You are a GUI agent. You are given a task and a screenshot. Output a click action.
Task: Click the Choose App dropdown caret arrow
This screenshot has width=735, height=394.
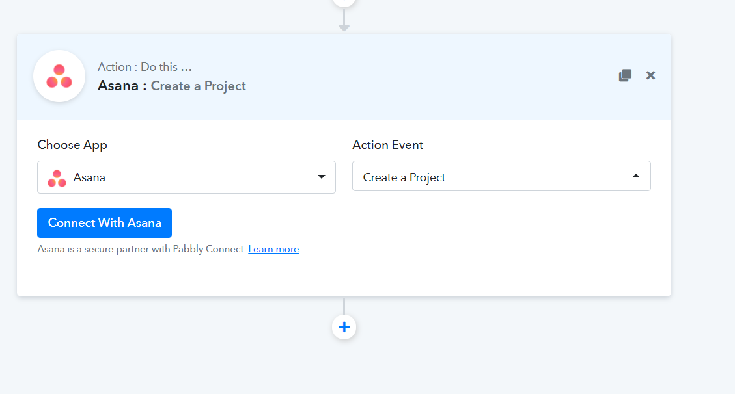(x=322, y=177)
